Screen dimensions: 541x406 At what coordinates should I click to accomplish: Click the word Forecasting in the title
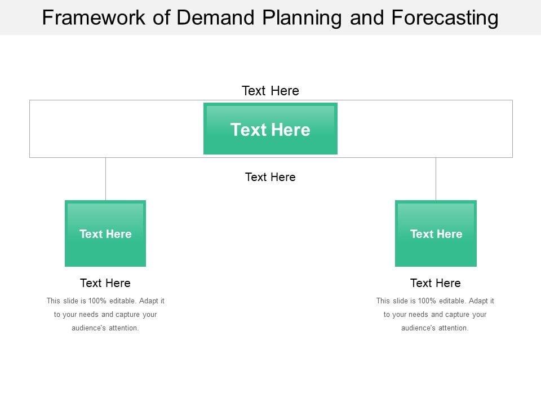[x=444, y=18]
